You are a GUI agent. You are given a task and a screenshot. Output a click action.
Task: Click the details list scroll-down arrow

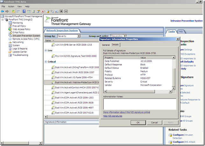coord(173,88)
